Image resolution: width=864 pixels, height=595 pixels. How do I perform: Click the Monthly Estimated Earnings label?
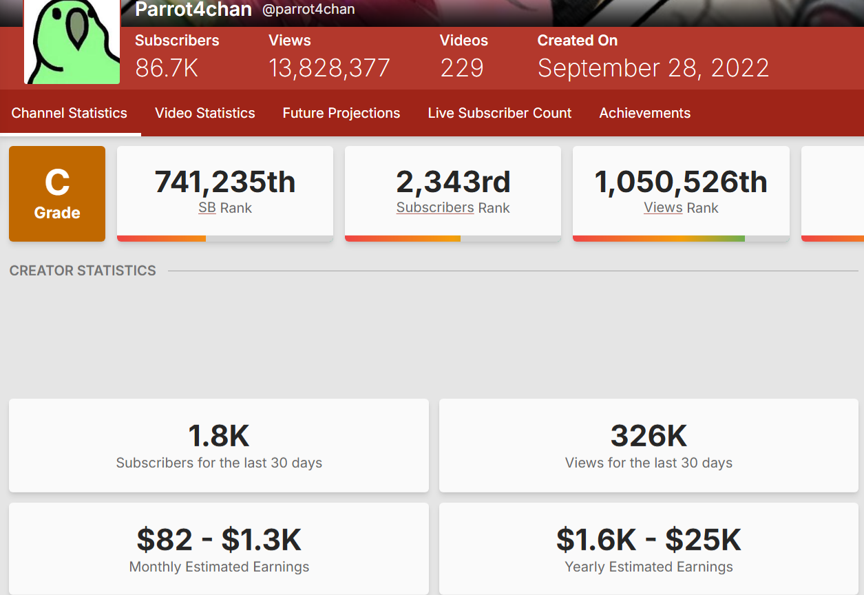[219, 567]
